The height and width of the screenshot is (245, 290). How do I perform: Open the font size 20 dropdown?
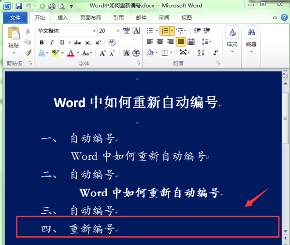click(x=118, y=31)
